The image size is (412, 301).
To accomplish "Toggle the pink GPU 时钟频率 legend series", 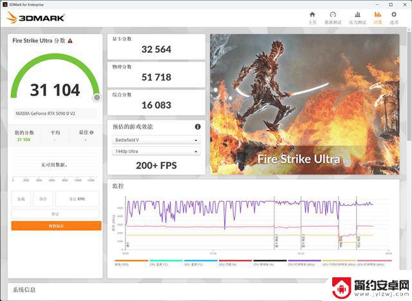I will point(374,263).
